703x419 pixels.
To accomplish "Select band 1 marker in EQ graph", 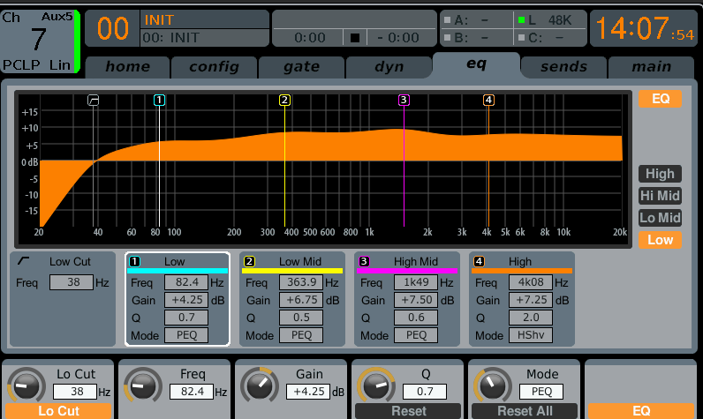I will point(159,101).
